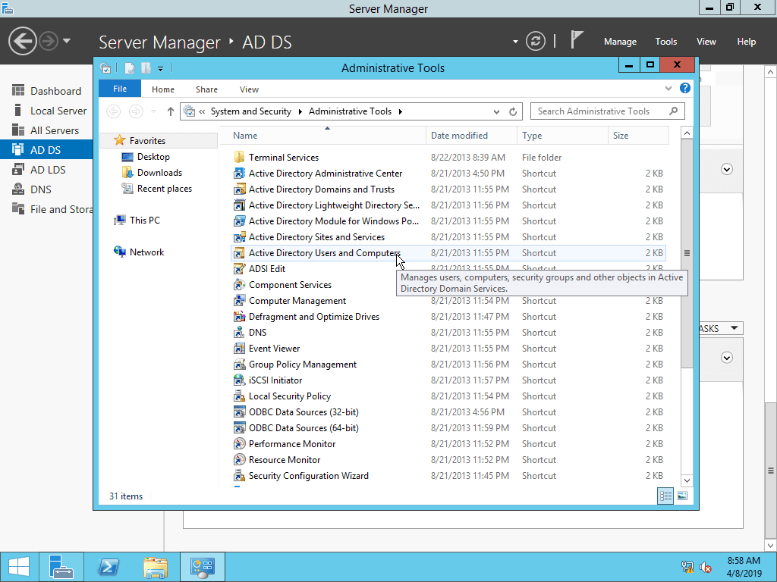
Task: Open the Manage menu in Server Manager
Action: [620, 42]
